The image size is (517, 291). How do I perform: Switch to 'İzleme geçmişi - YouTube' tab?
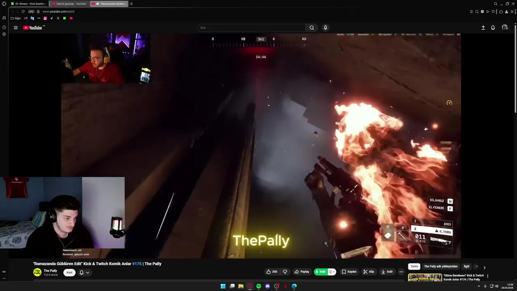pos(69,4)
